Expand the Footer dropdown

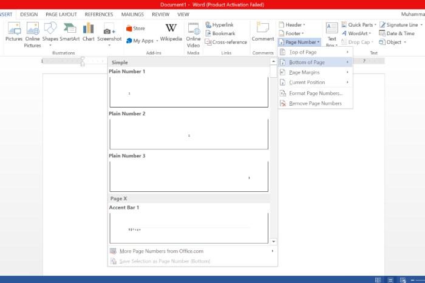click(x=291, y=33)
